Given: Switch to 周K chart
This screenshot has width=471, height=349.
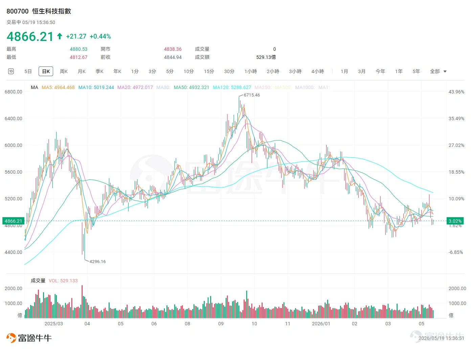Looking at the screenshot, I should tap(64, 71).
